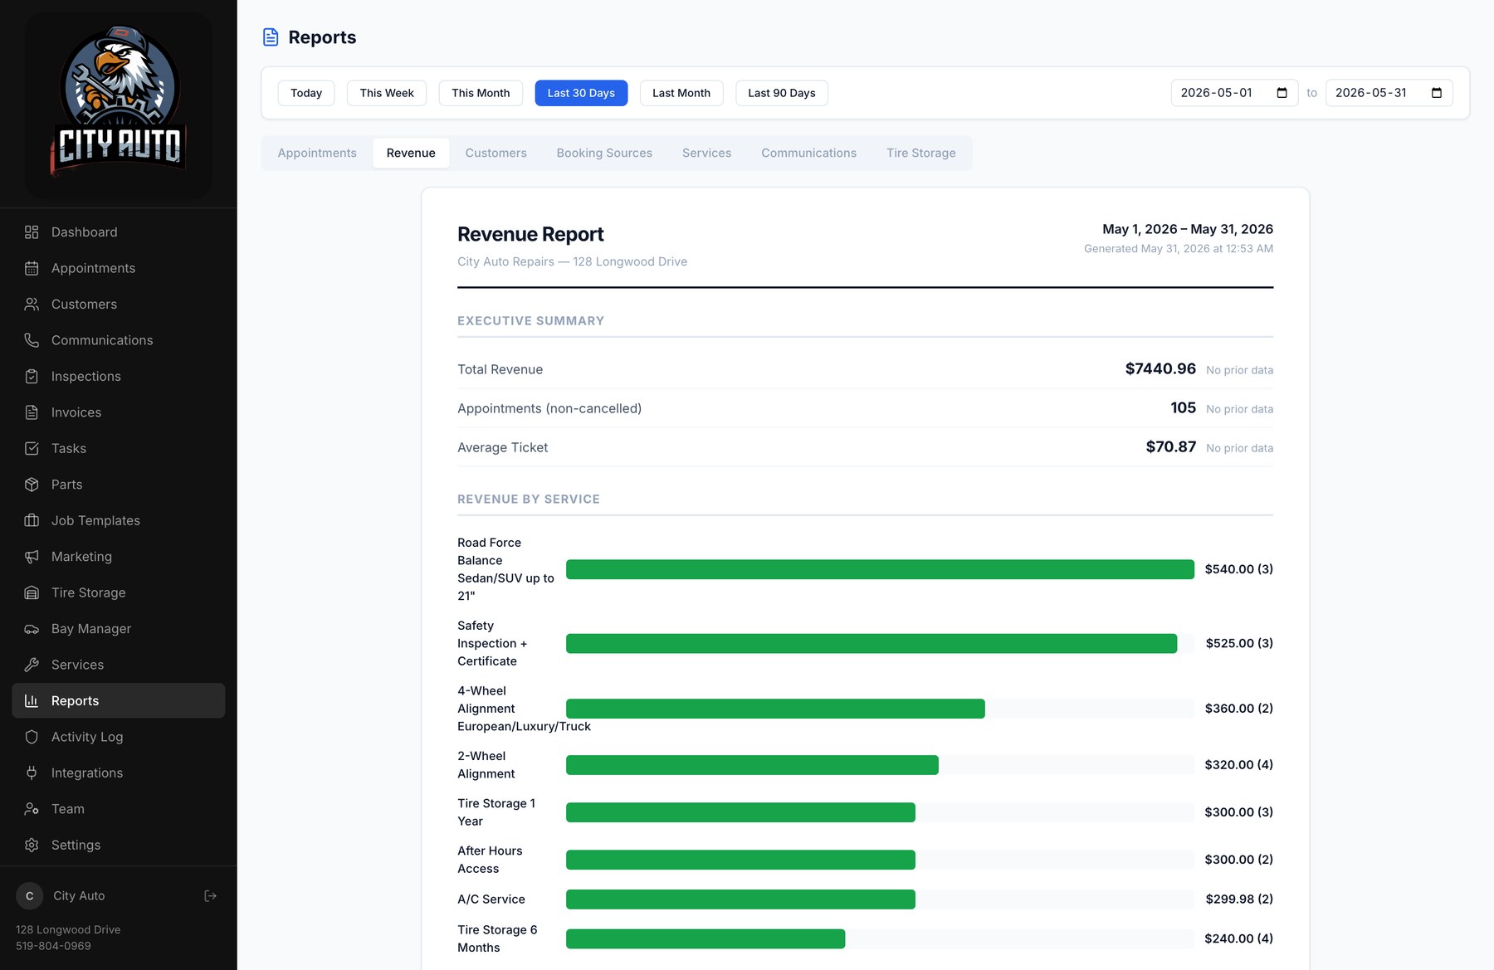The height and width of the screenshot is (970, 1494).
Task: Click the Settings gear icon
Action: tap(32, 845)
